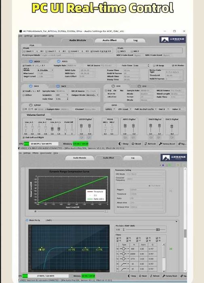Click Sleep moon icon in upper window
The width and height of the screenshot is (204, 283).
pos(120,144)
